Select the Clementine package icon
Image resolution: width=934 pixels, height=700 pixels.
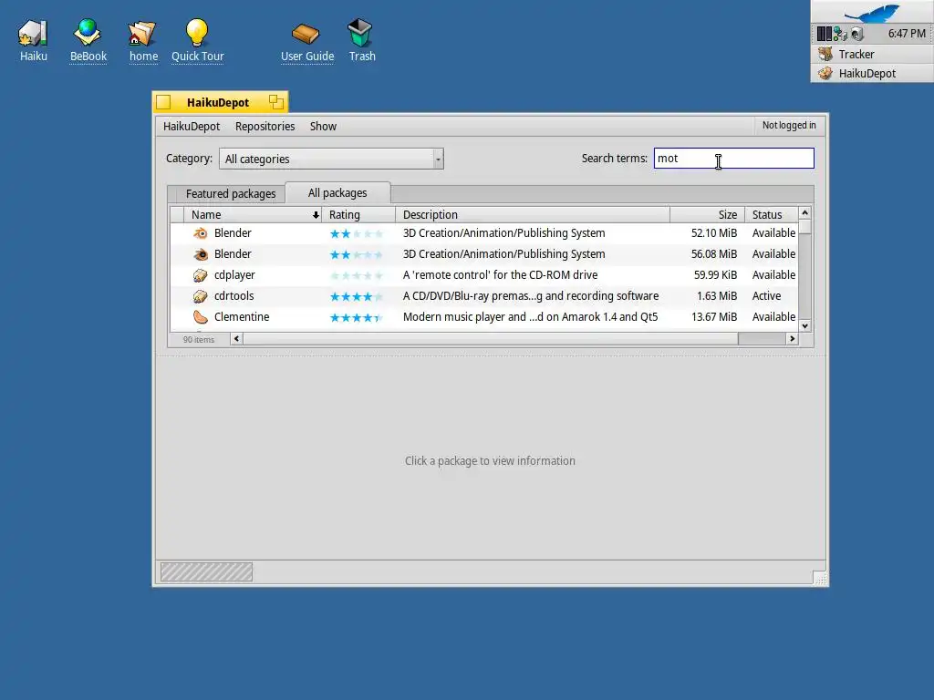point(200,316)
